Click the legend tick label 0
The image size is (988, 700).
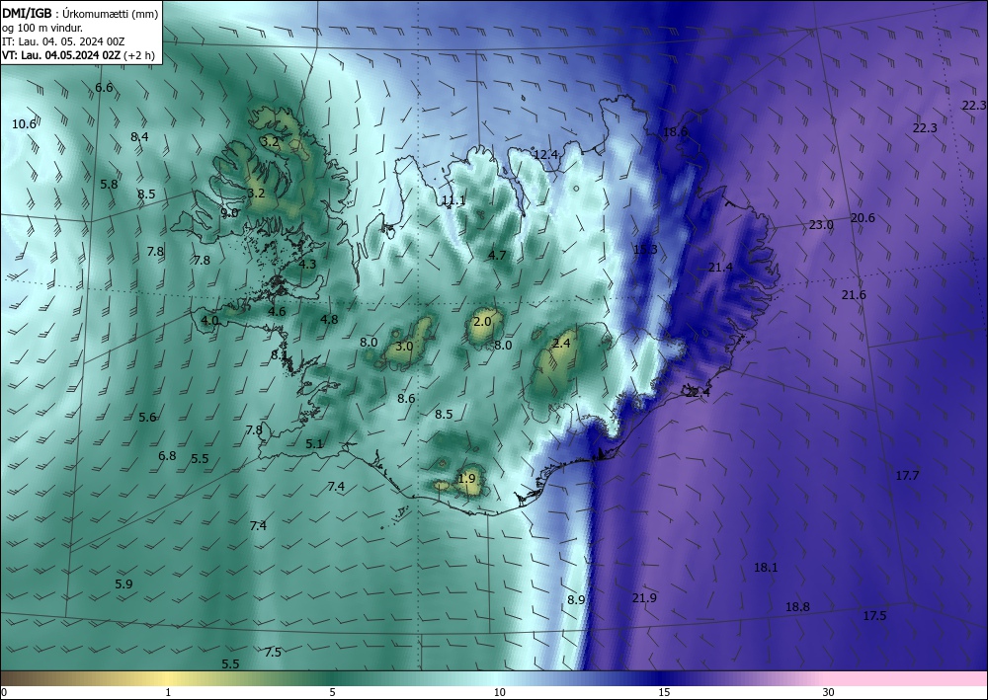click(4, 693)
